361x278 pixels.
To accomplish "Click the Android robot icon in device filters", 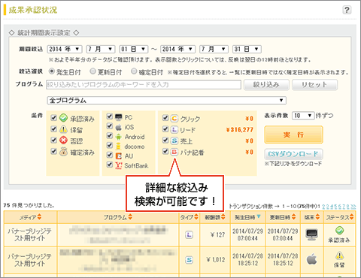I will coord(118,137).
